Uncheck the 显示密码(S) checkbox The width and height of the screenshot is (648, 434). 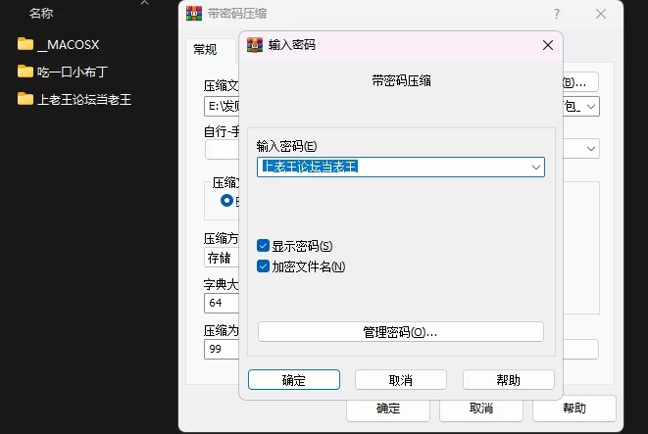(263, 246)
